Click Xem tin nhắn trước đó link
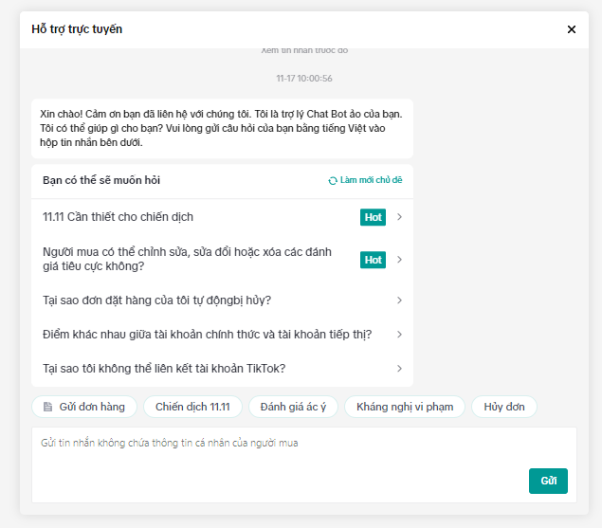 304,50
